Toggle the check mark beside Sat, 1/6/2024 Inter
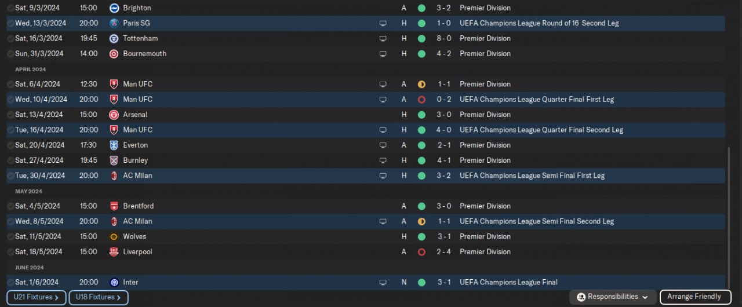This screenshot has height=307, width=742. coord(10,283)
